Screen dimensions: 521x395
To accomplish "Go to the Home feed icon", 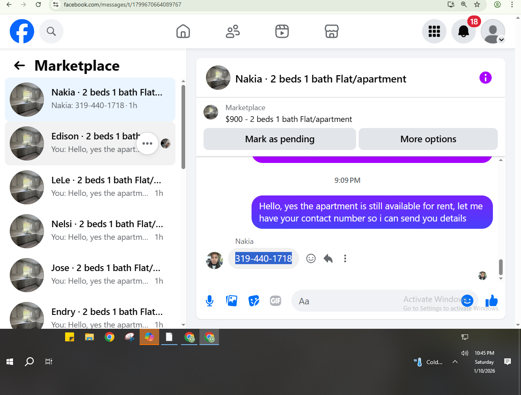I will (x=183, y=31).
